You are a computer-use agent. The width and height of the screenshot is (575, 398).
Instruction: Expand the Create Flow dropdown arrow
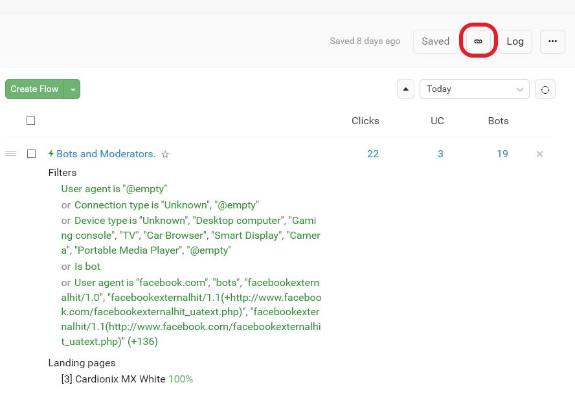click(73, 89)
